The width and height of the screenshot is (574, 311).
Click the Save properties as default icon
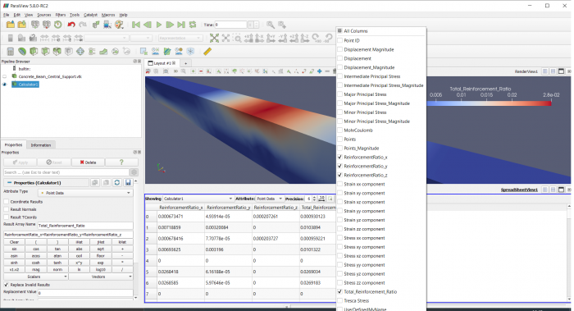click(128, 182)
